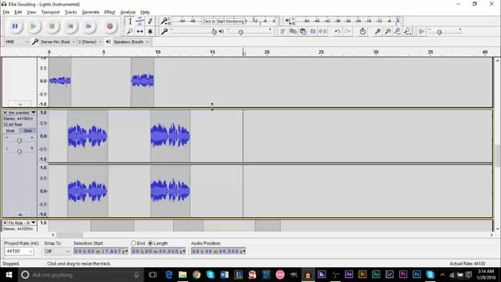The height and width of the screenshot is (282, 501).
Task: Open the Help menu
Action: pyautogui.click(x=145, y=13)
